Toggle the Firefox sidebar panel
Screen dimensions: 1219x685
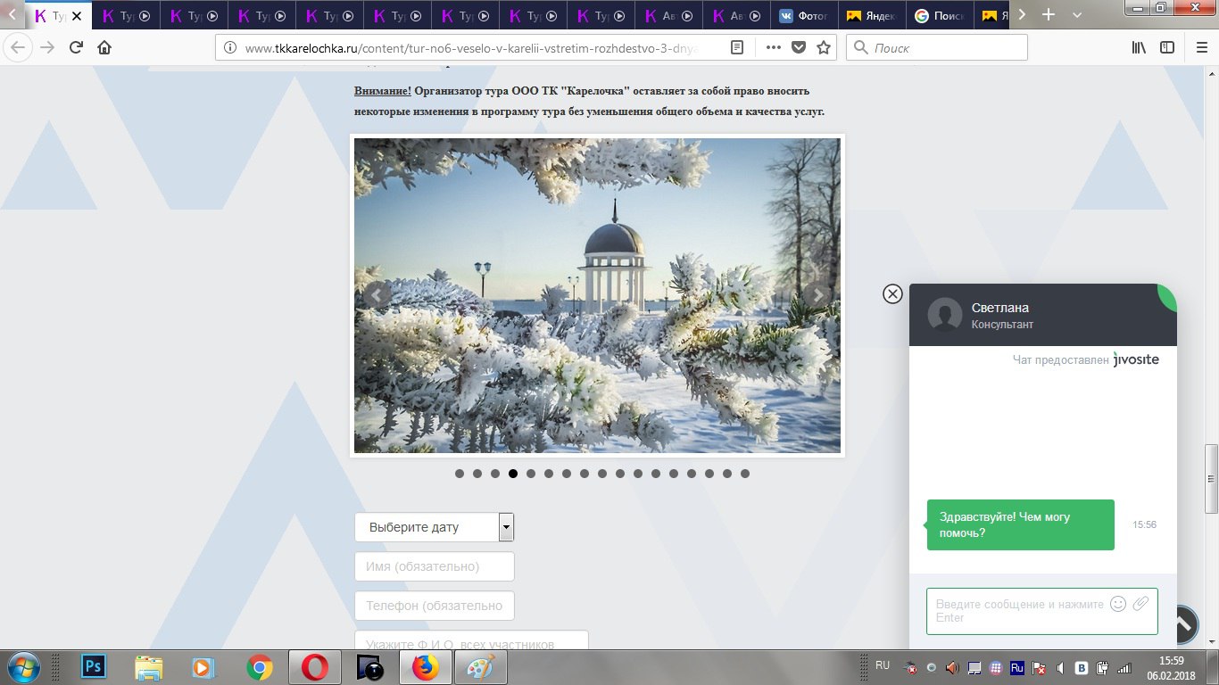pyautogui.click(x=1167, y=47)
